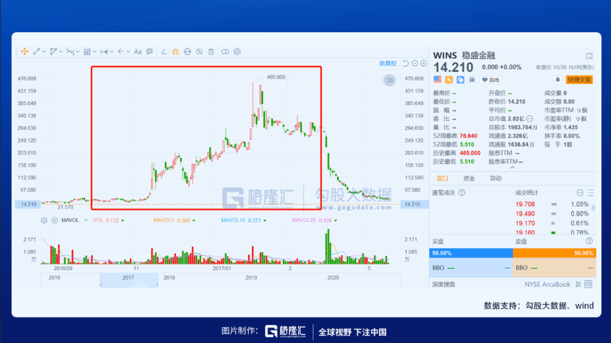Click the 前复权 adjustment link
This screenshot has width=611, height=343.
(x=388, y=63)
